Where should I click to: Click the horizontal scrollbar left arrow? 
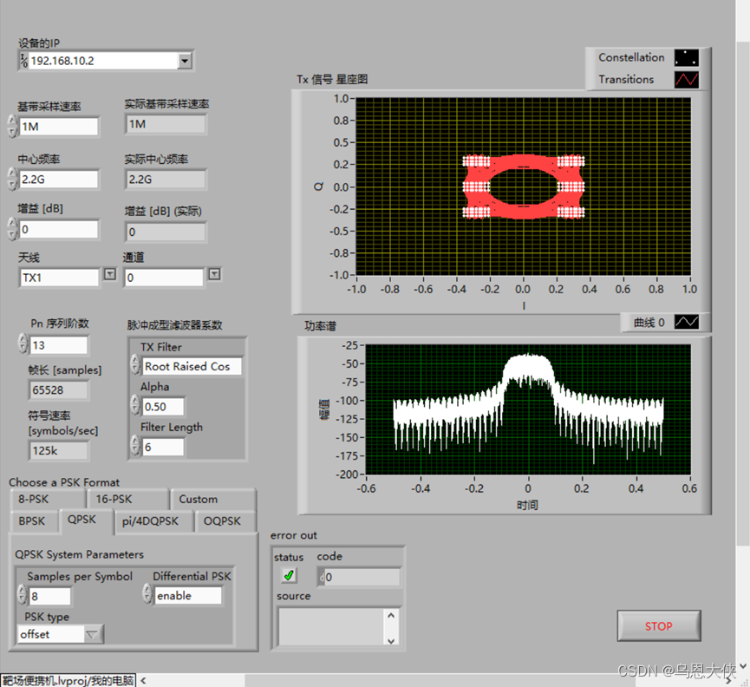(143, 680)
